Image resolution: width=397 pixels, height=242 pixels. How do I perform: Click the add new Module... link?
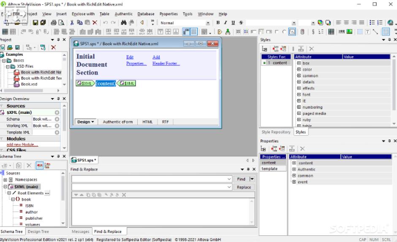tap(22, 145)
